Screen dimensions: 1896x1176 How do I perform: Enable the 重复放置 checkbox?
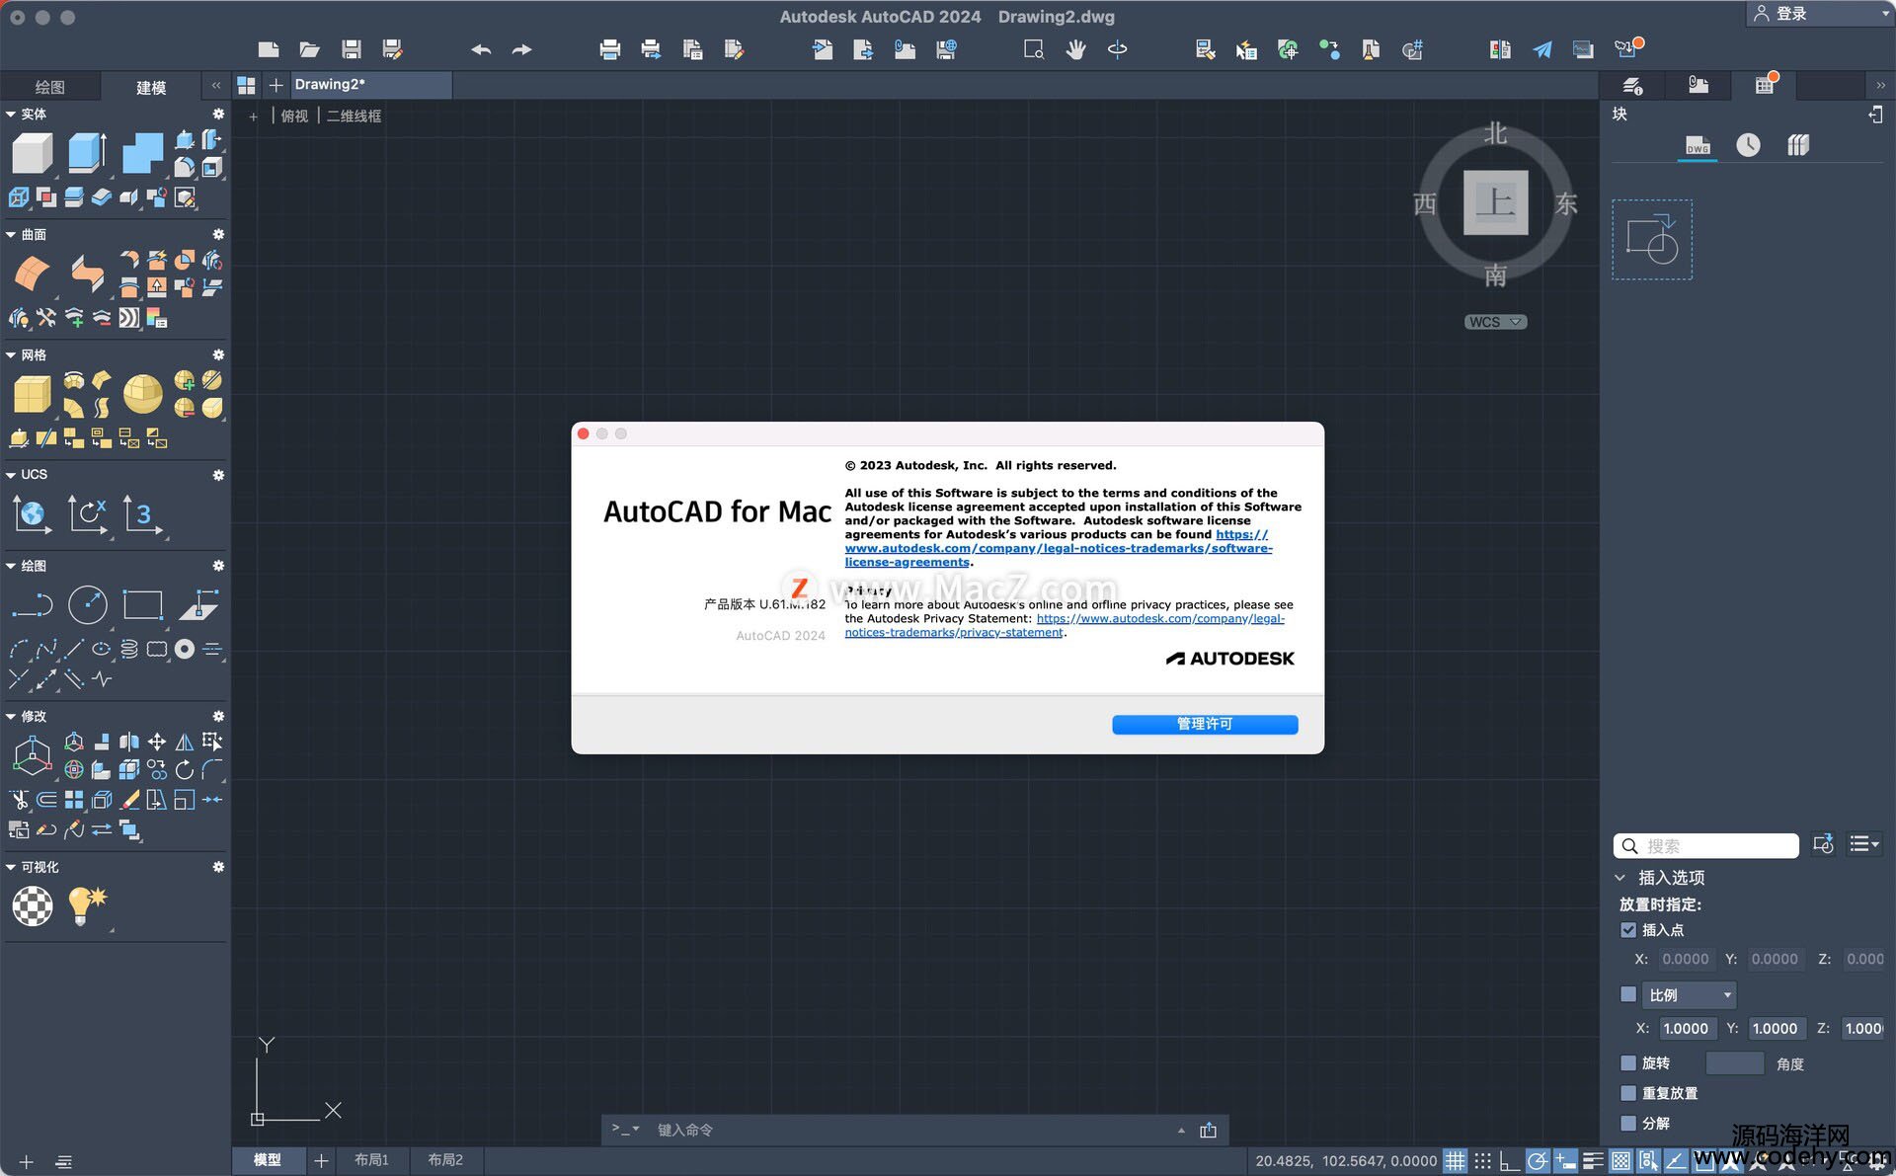pos(1628,1093)
